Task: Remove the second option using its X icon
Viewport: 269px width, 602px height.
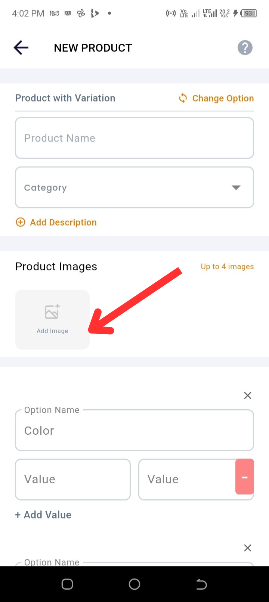Action: pyautogui.click(x=247, y=548)
